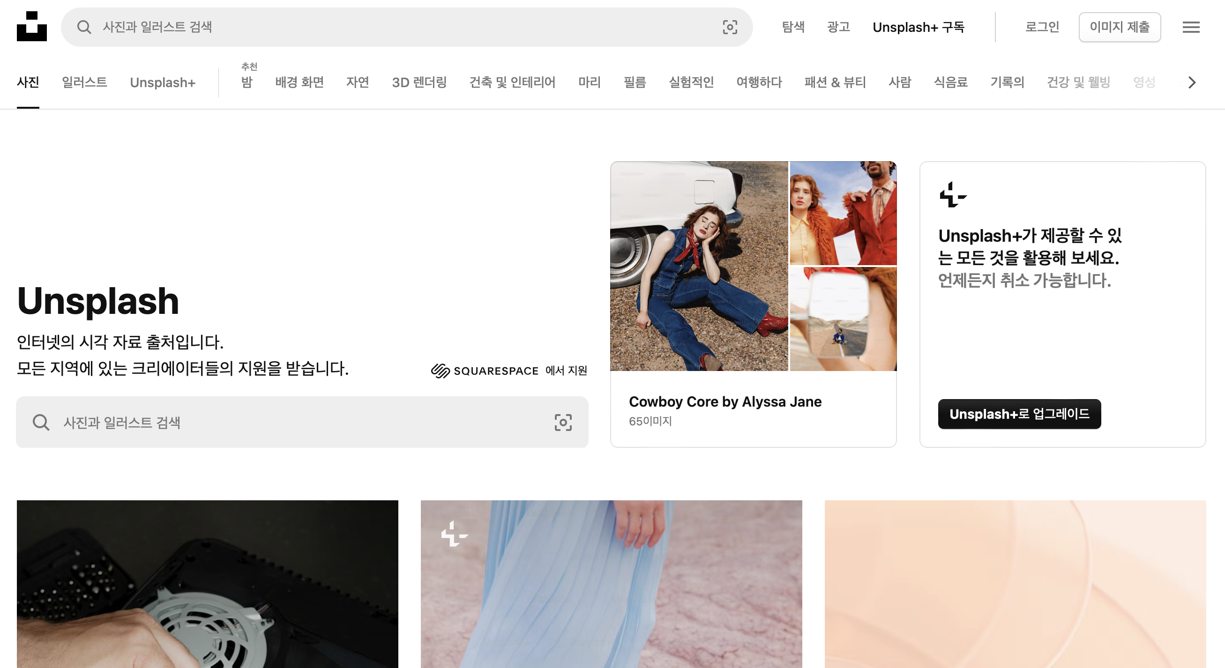This screenshot has height=668, width=1225.
Task: Click the Unsplash logo home icon
Action: click(x=31, y=27)
